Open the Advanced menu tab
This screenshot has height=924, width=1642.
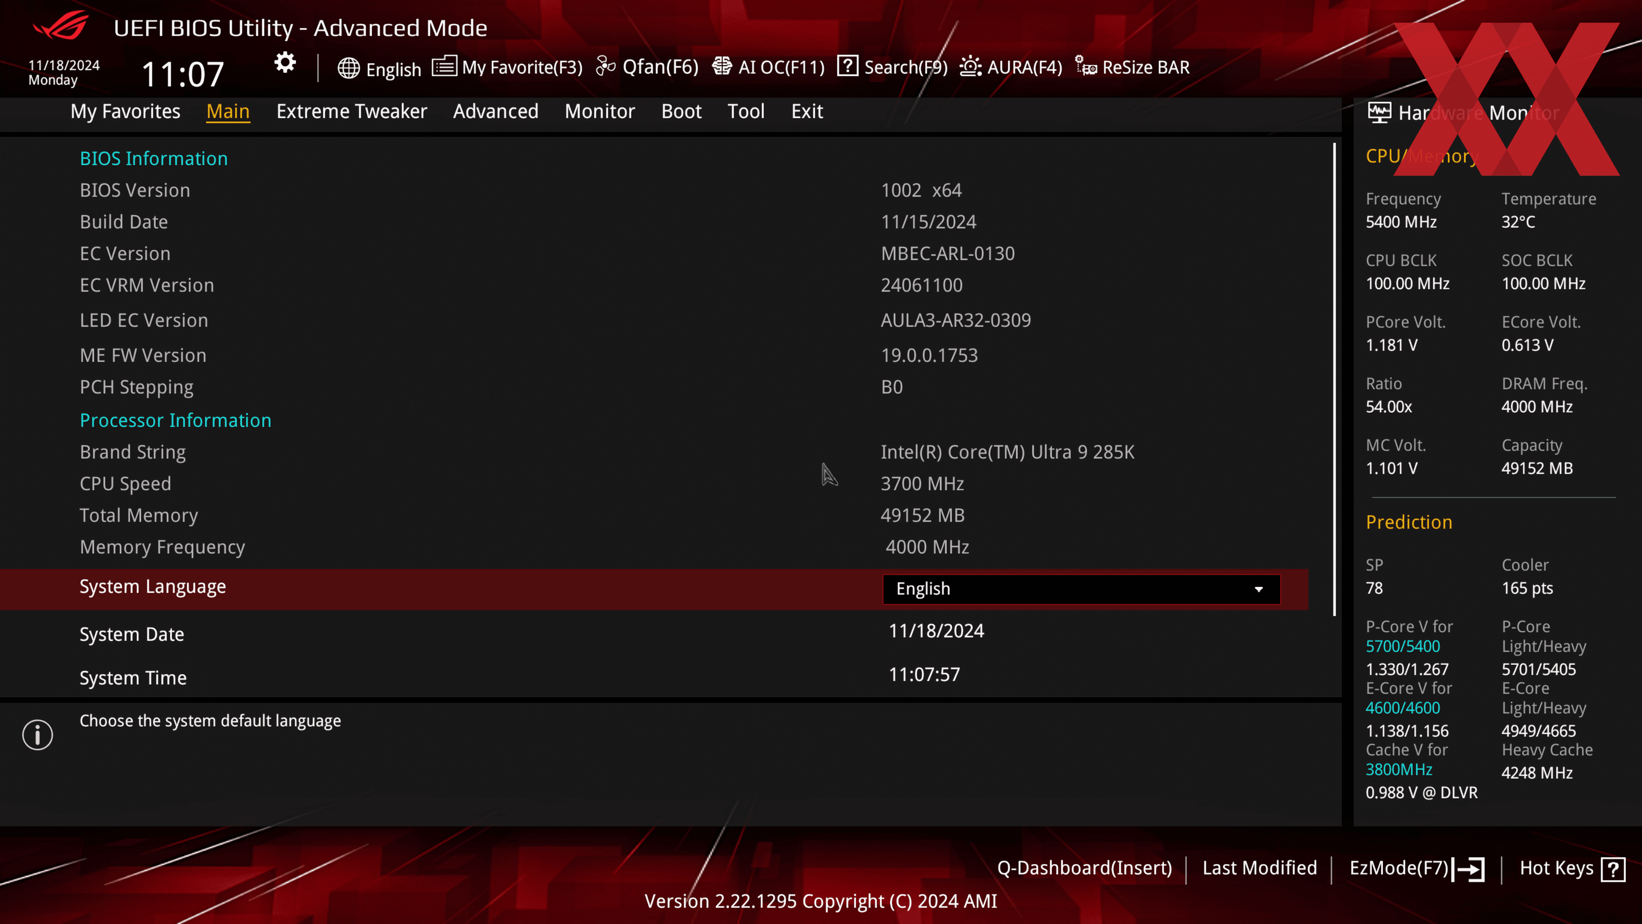(x=495, y=111)
